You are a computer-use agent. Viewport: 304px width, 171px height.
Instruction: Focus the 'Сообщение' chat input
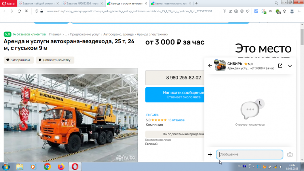click(x=249, y=154)
